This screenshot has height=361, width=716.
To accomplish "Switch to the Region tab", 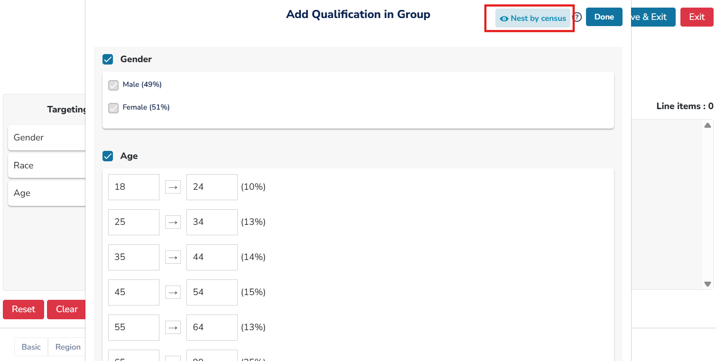I will click(x=68, y=347).
